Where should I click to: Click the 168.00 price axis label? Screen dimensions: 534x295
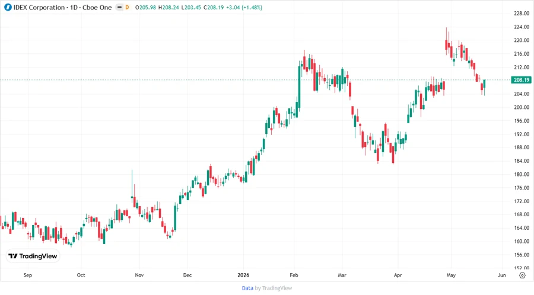(x=522, y=214)
